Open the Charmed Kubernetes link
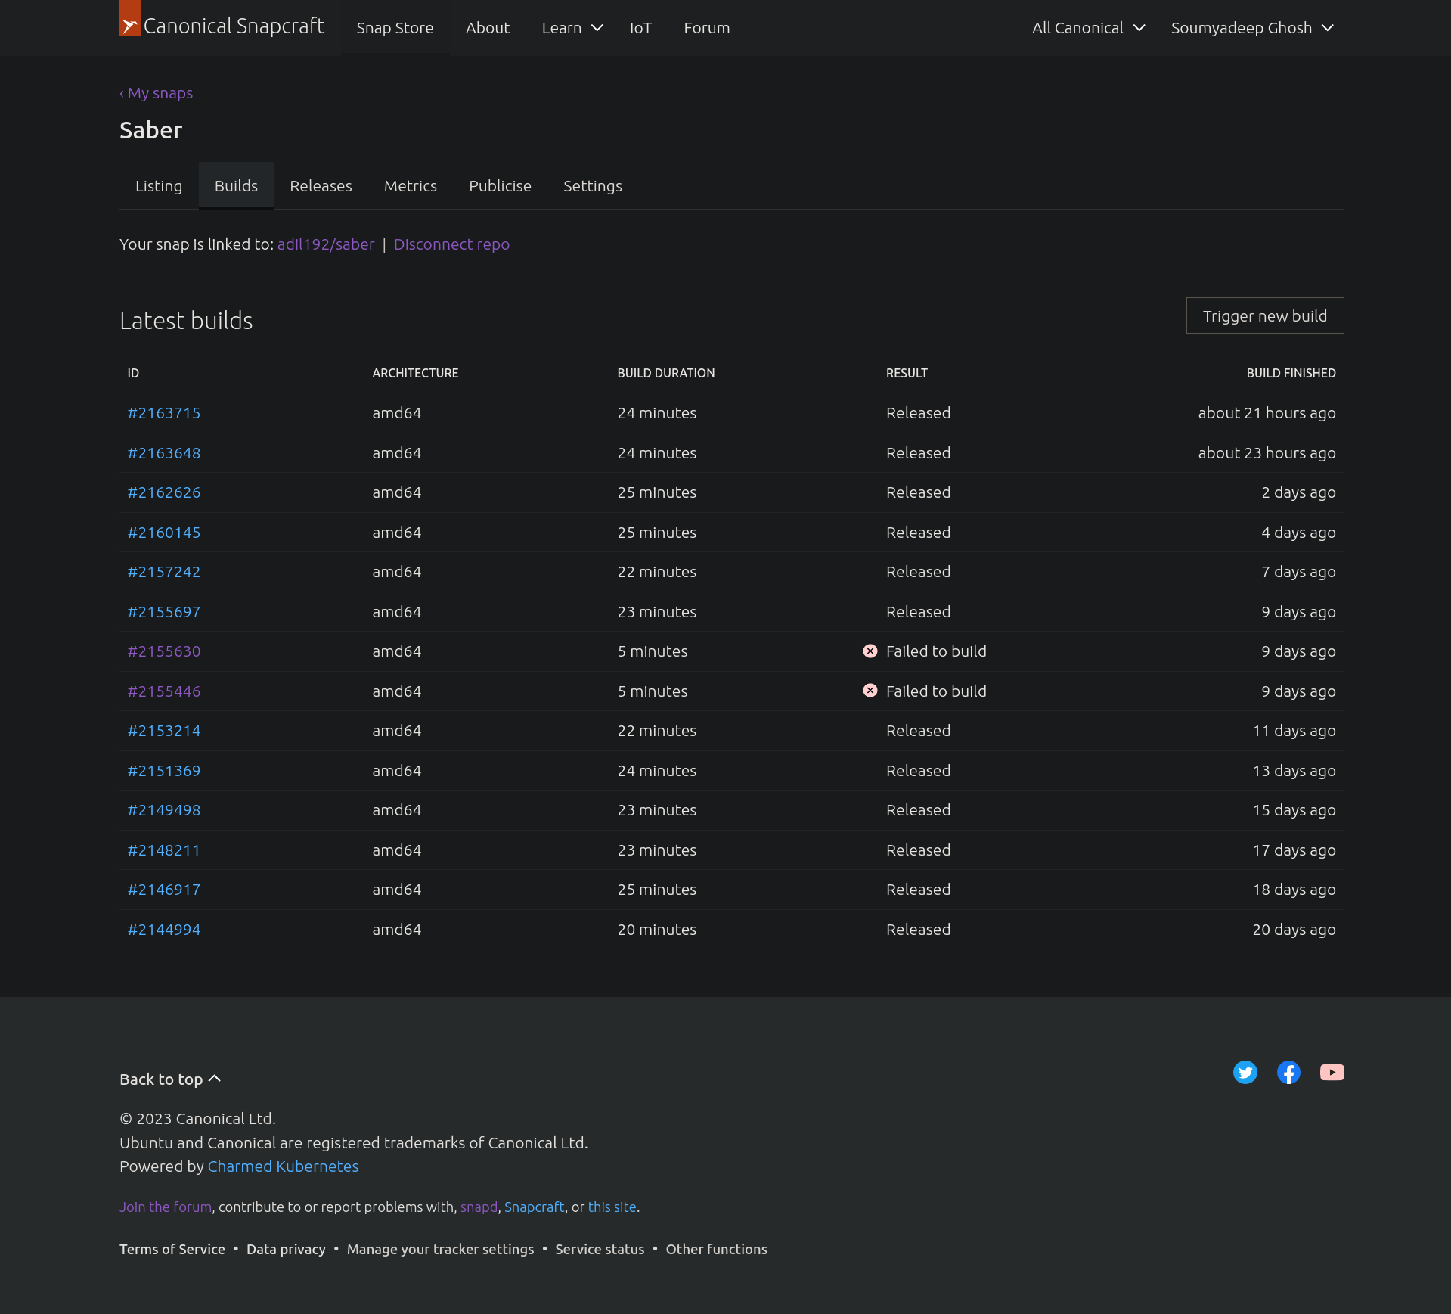1451x1314 pixels. pos(283,1166)
